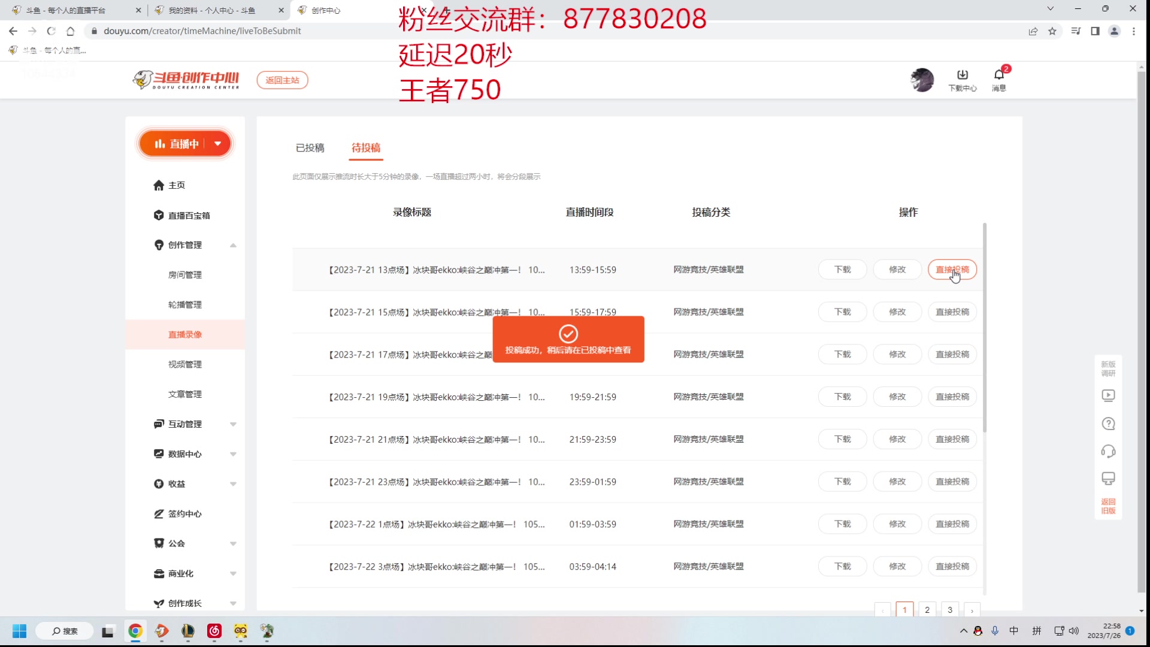Click 修改 for the 19:59-21:59 recording

pos(897,397)
